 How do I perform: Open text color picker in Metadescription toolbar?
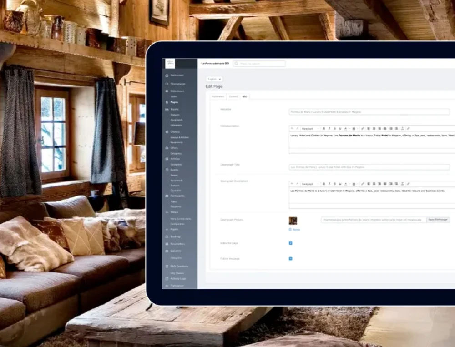(x=346, y=129)
